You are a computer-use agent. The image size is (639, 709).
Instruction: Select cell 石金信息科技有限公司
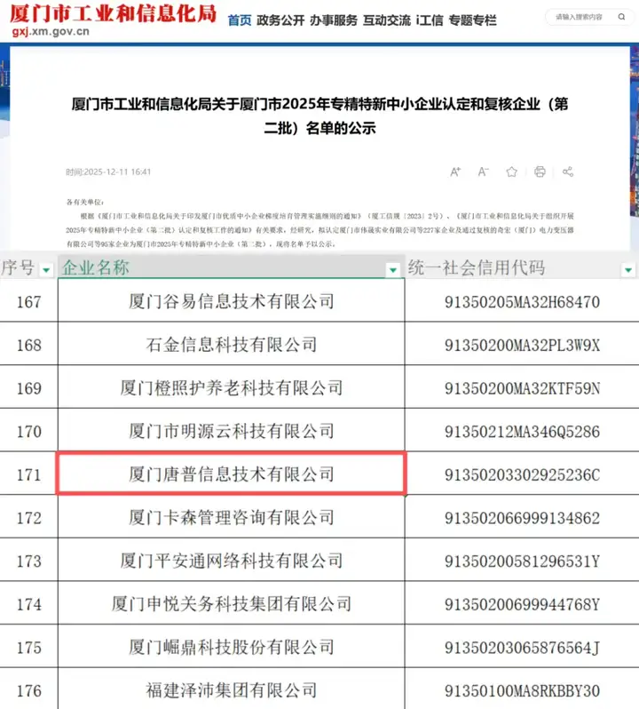click(x=232, y=344)
